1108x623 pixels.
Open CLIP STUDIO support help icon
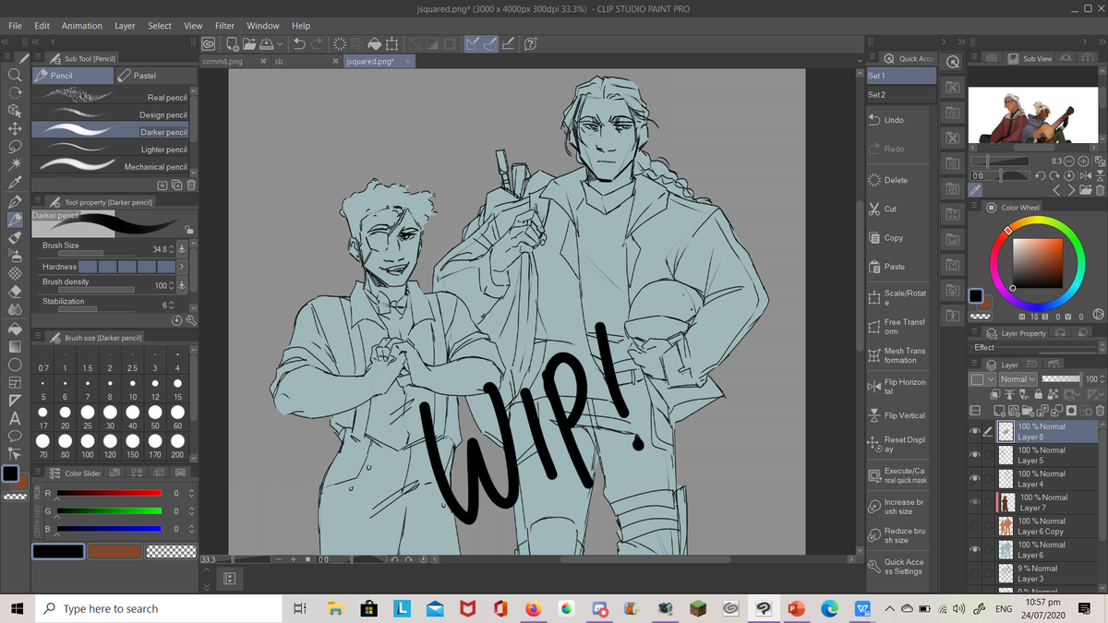[531, 43]
